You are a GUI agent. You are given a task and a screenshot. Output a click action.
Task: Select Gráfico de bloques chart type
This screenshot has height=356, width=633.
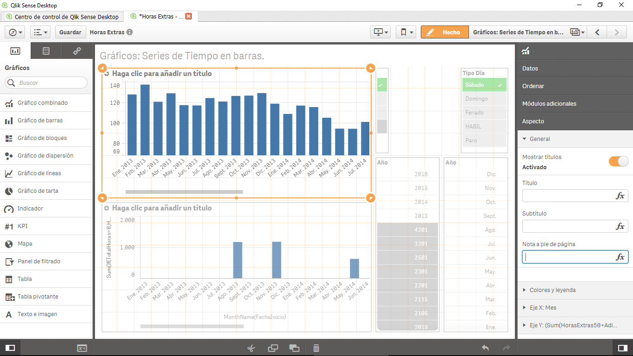coord(46,138)
